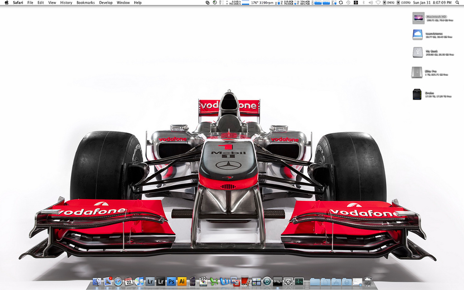The height and width of the screenshot is (290, 464).
Task: Open Mail icon with red badge
Action: click(x=108, y=281)
